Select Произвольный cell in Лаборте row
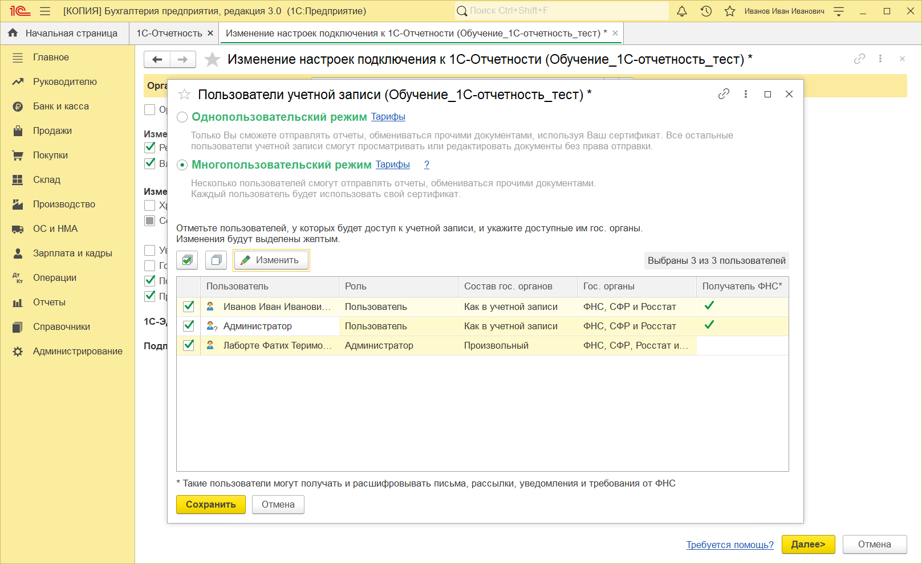The width and height of the screenshot is (922, 564). tap(518, 345)
